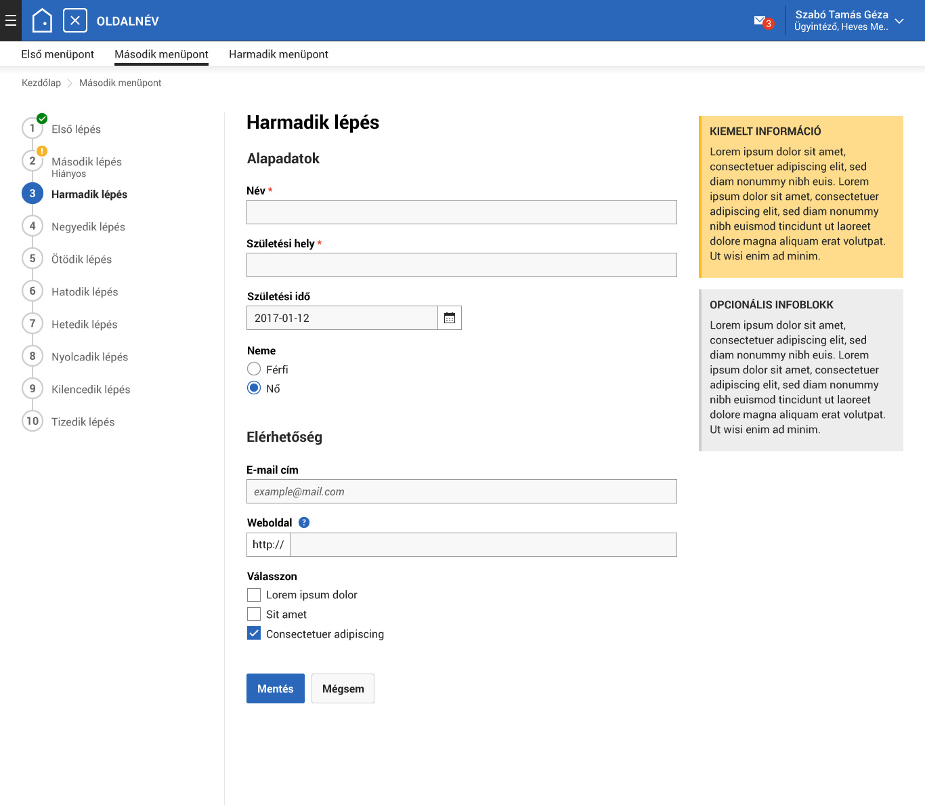Check the Lorem ipsum dolor checkbox
The width and height of the screenshot is (925, 805).
pyautogui.click(x=254, y=595)
